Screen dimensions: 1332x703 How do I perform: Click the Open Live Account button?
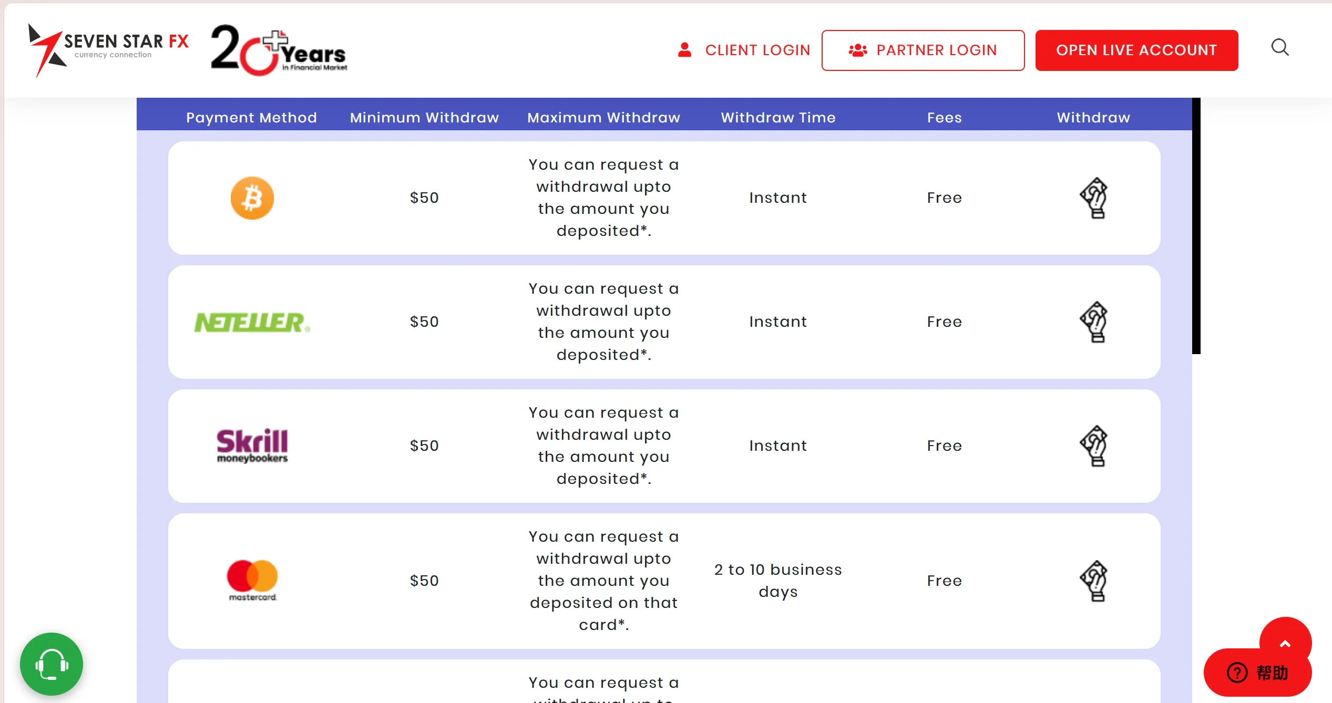point(1136,50)
